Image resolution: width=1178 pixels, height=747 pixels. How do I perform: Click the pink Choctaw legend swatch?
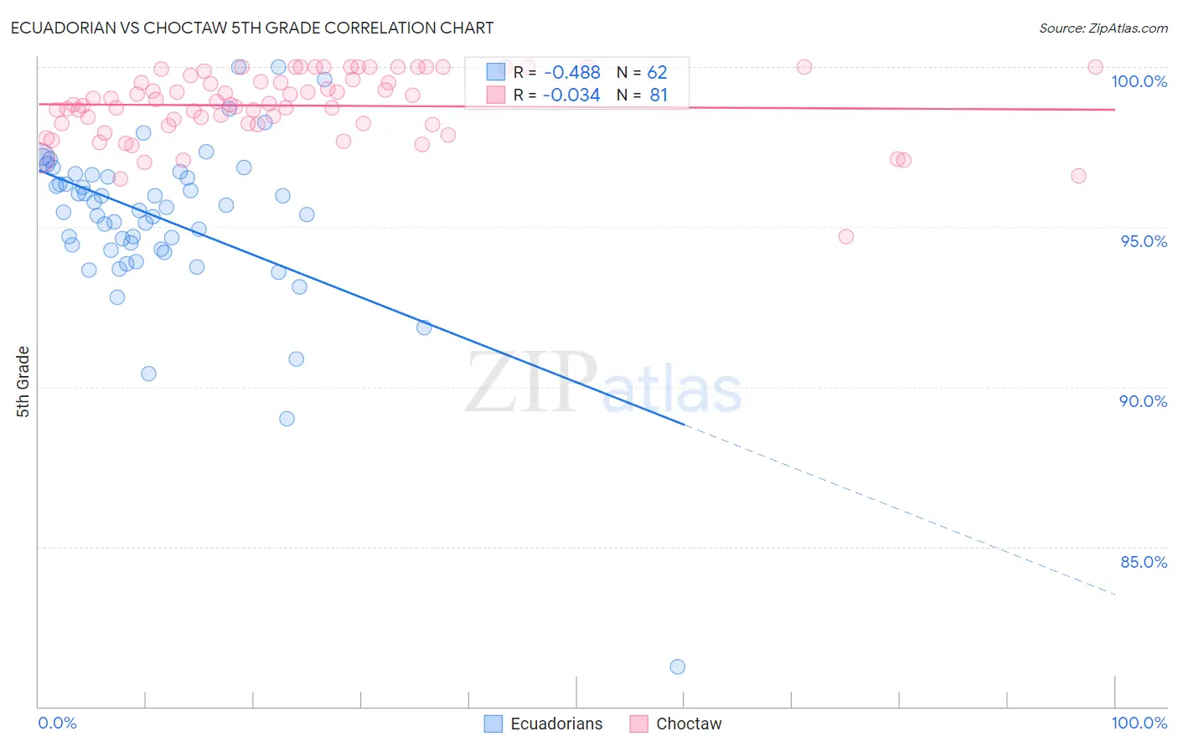click(639, 724)
